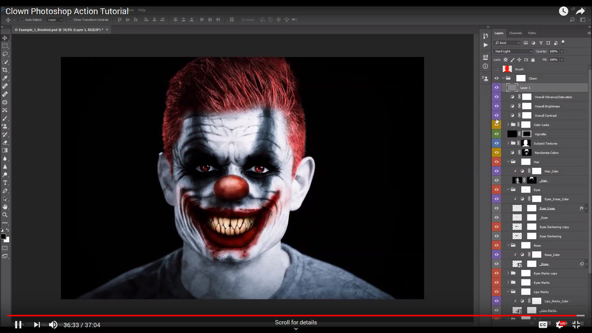Hide the Clown group with its eye toggle
This screenshot has width=592, height=333.
497,78
